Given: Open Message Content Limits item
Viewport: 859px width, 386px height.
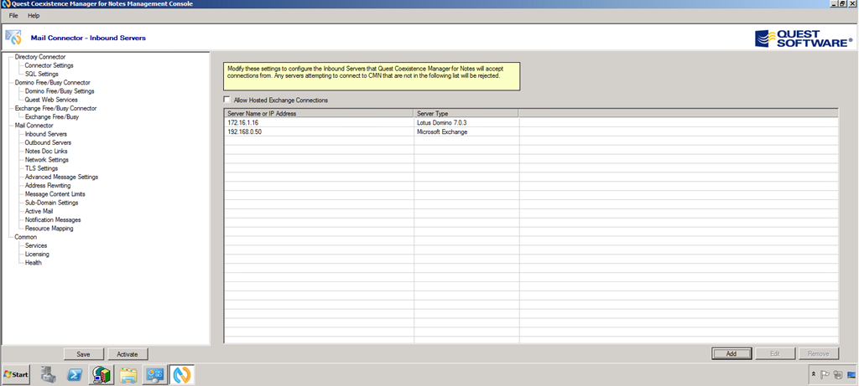Looking at the screenshot, I should point(55,194).
